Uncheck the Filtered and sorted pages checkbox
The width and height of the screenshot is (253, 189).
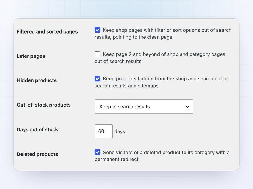[x=97, y=30]
